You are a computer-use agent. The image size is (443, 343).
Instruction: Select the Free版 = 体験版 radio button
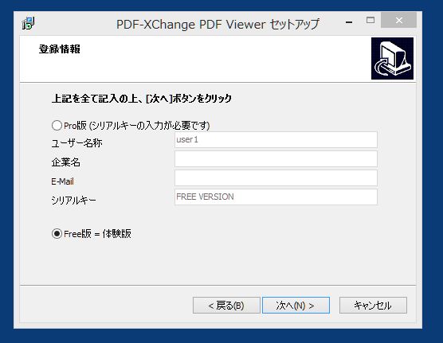point(57,234)
